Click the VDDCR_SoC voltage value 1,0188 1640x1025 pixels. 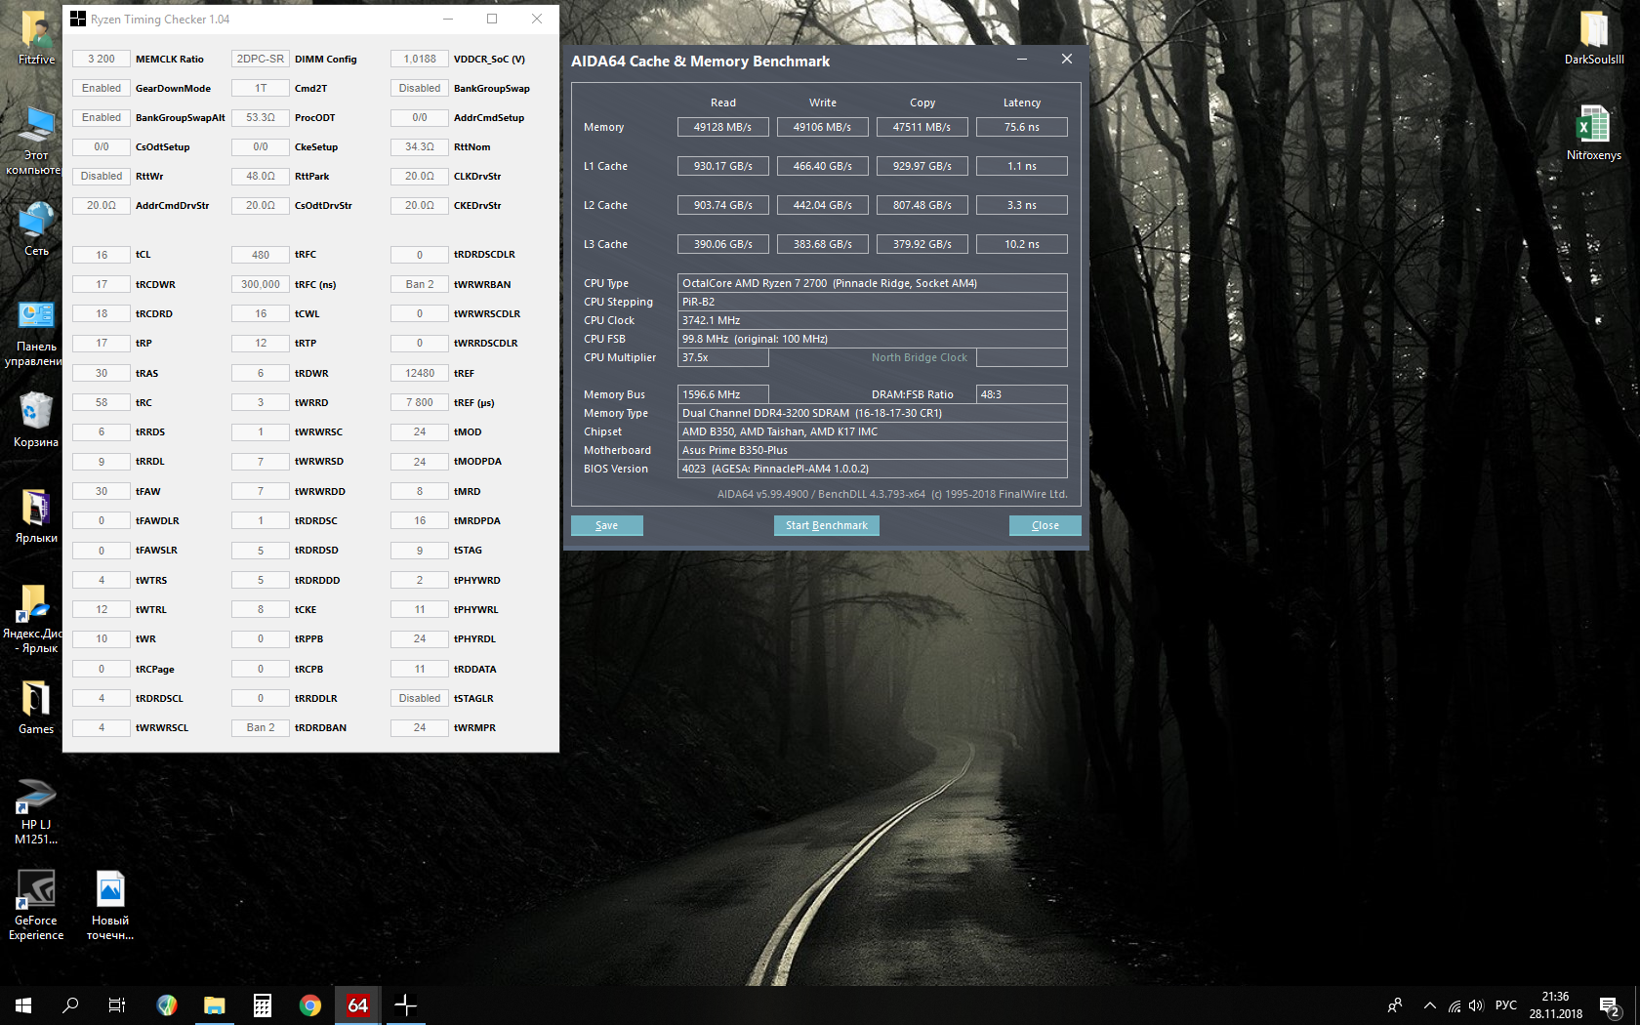(420, 59)
